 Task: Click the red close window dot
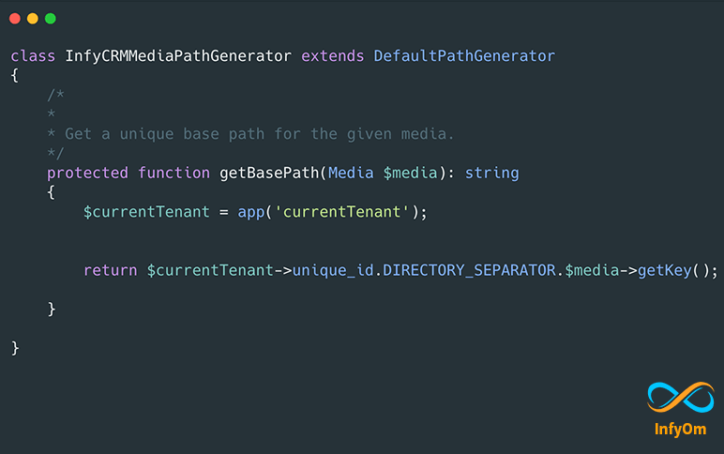coord(15,19)
